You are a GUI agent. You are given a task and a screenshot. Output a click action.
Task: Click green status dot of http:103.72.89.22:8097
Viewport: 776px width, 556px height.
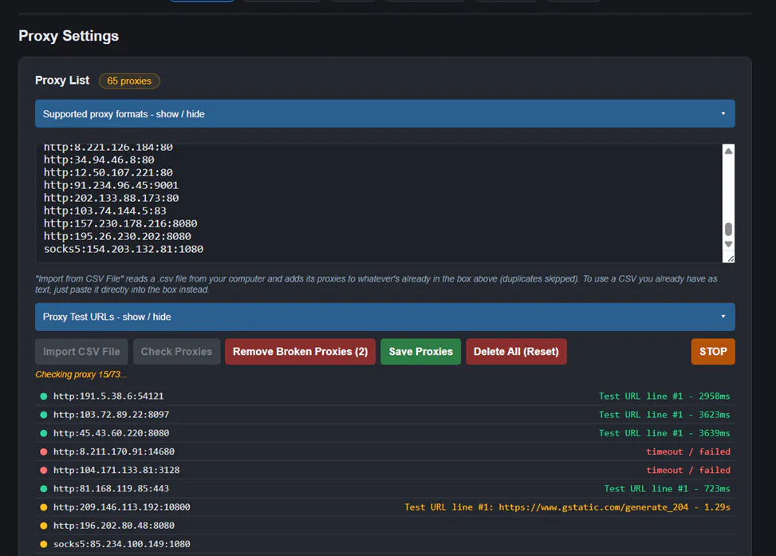pos(44,415)
